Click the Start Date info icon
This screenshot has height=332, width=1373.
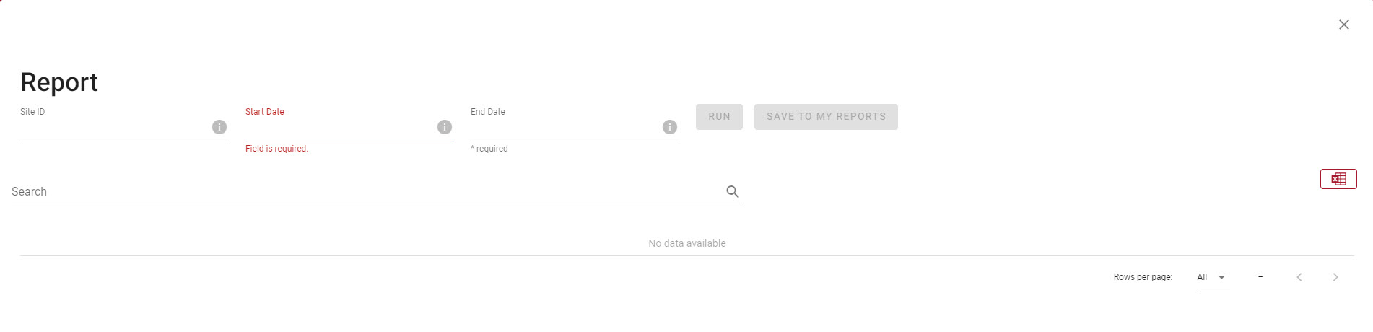[445, 127]
